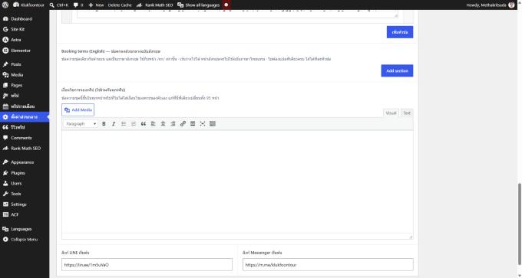
Task: Collapse the admin sidebar menu
Action: (25, 240)
